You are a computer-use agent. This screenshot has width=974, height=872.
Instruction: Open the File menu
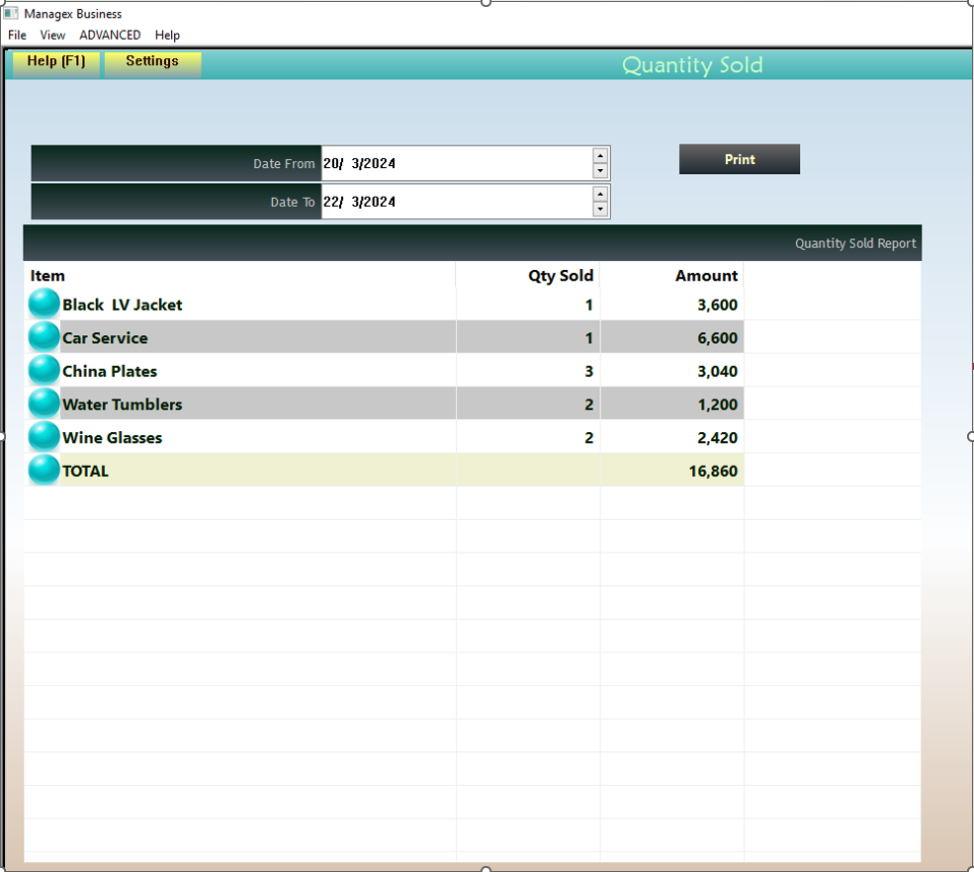(x=16, y=35)
